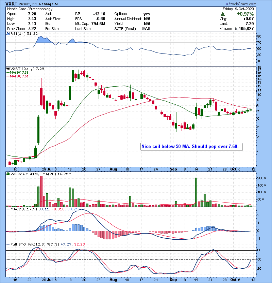Click the 80 level on the stochastic axis
Viewport: 272px width, 283px height.
tap(259, 250)
